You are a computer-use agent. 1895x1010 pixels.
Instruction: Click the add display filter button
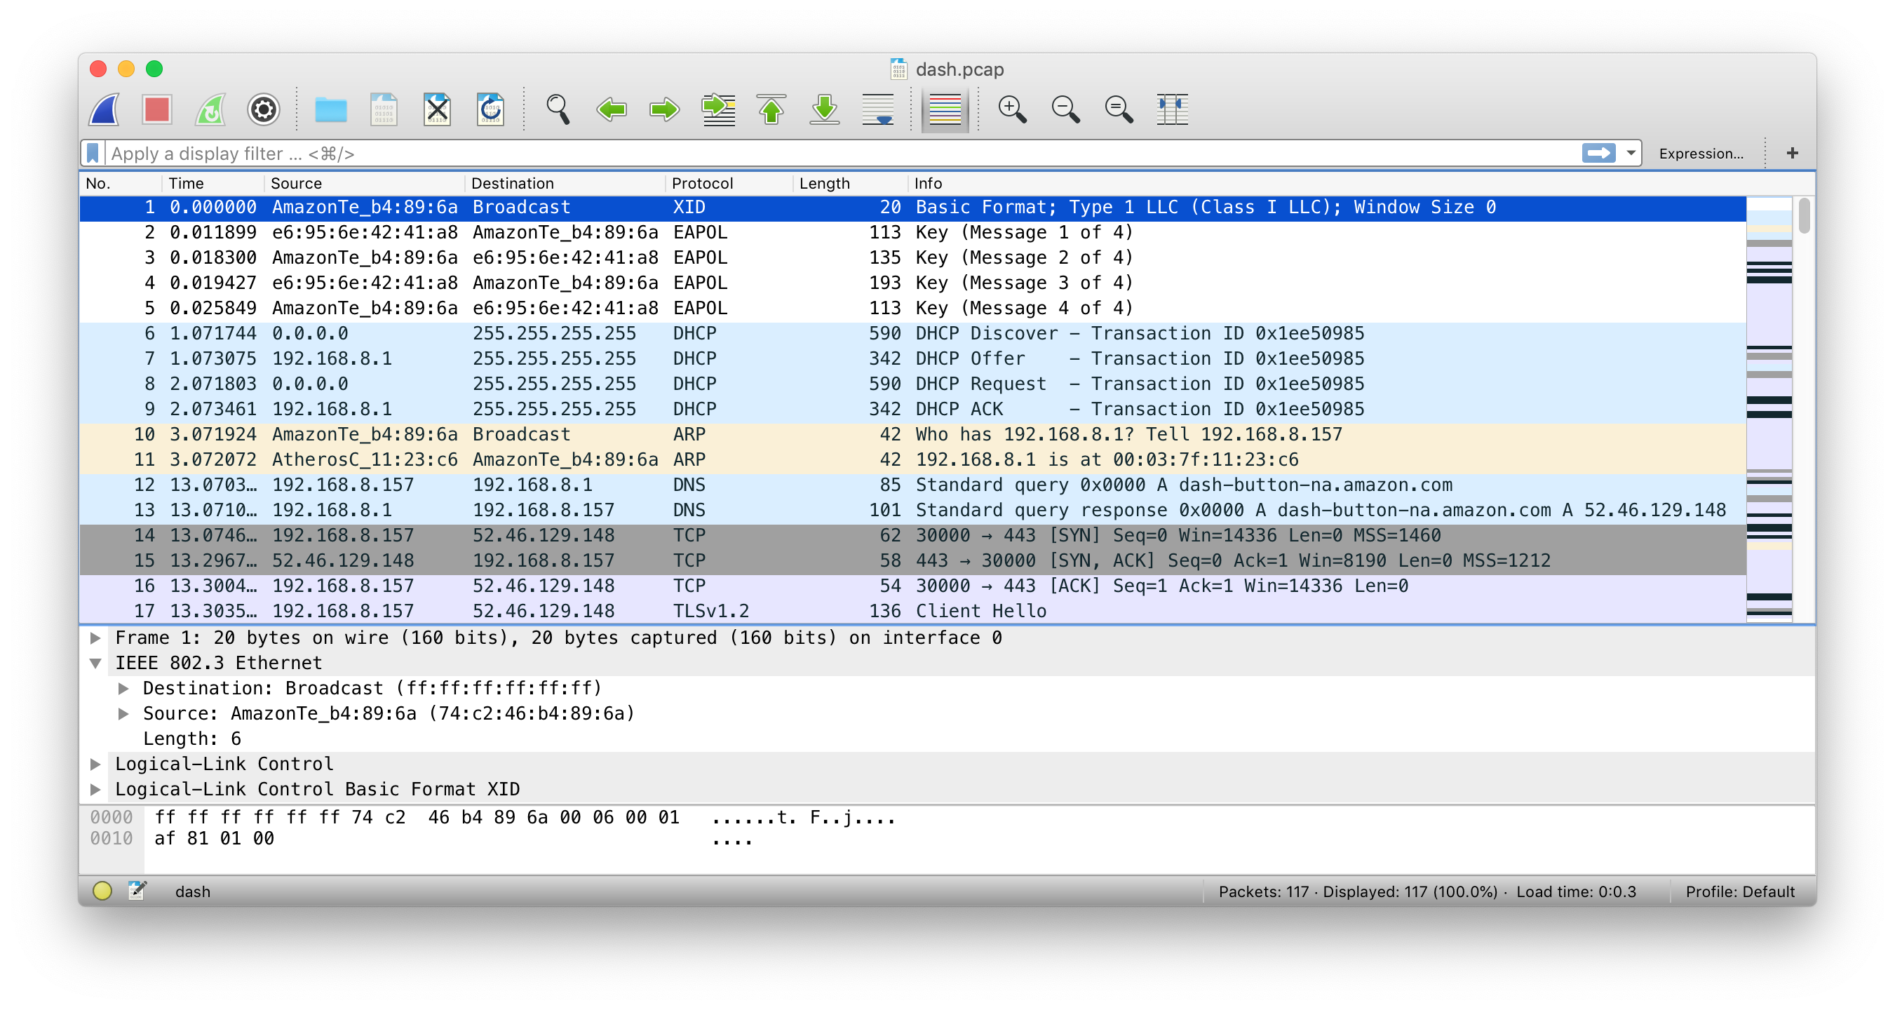pos(1792,151)
